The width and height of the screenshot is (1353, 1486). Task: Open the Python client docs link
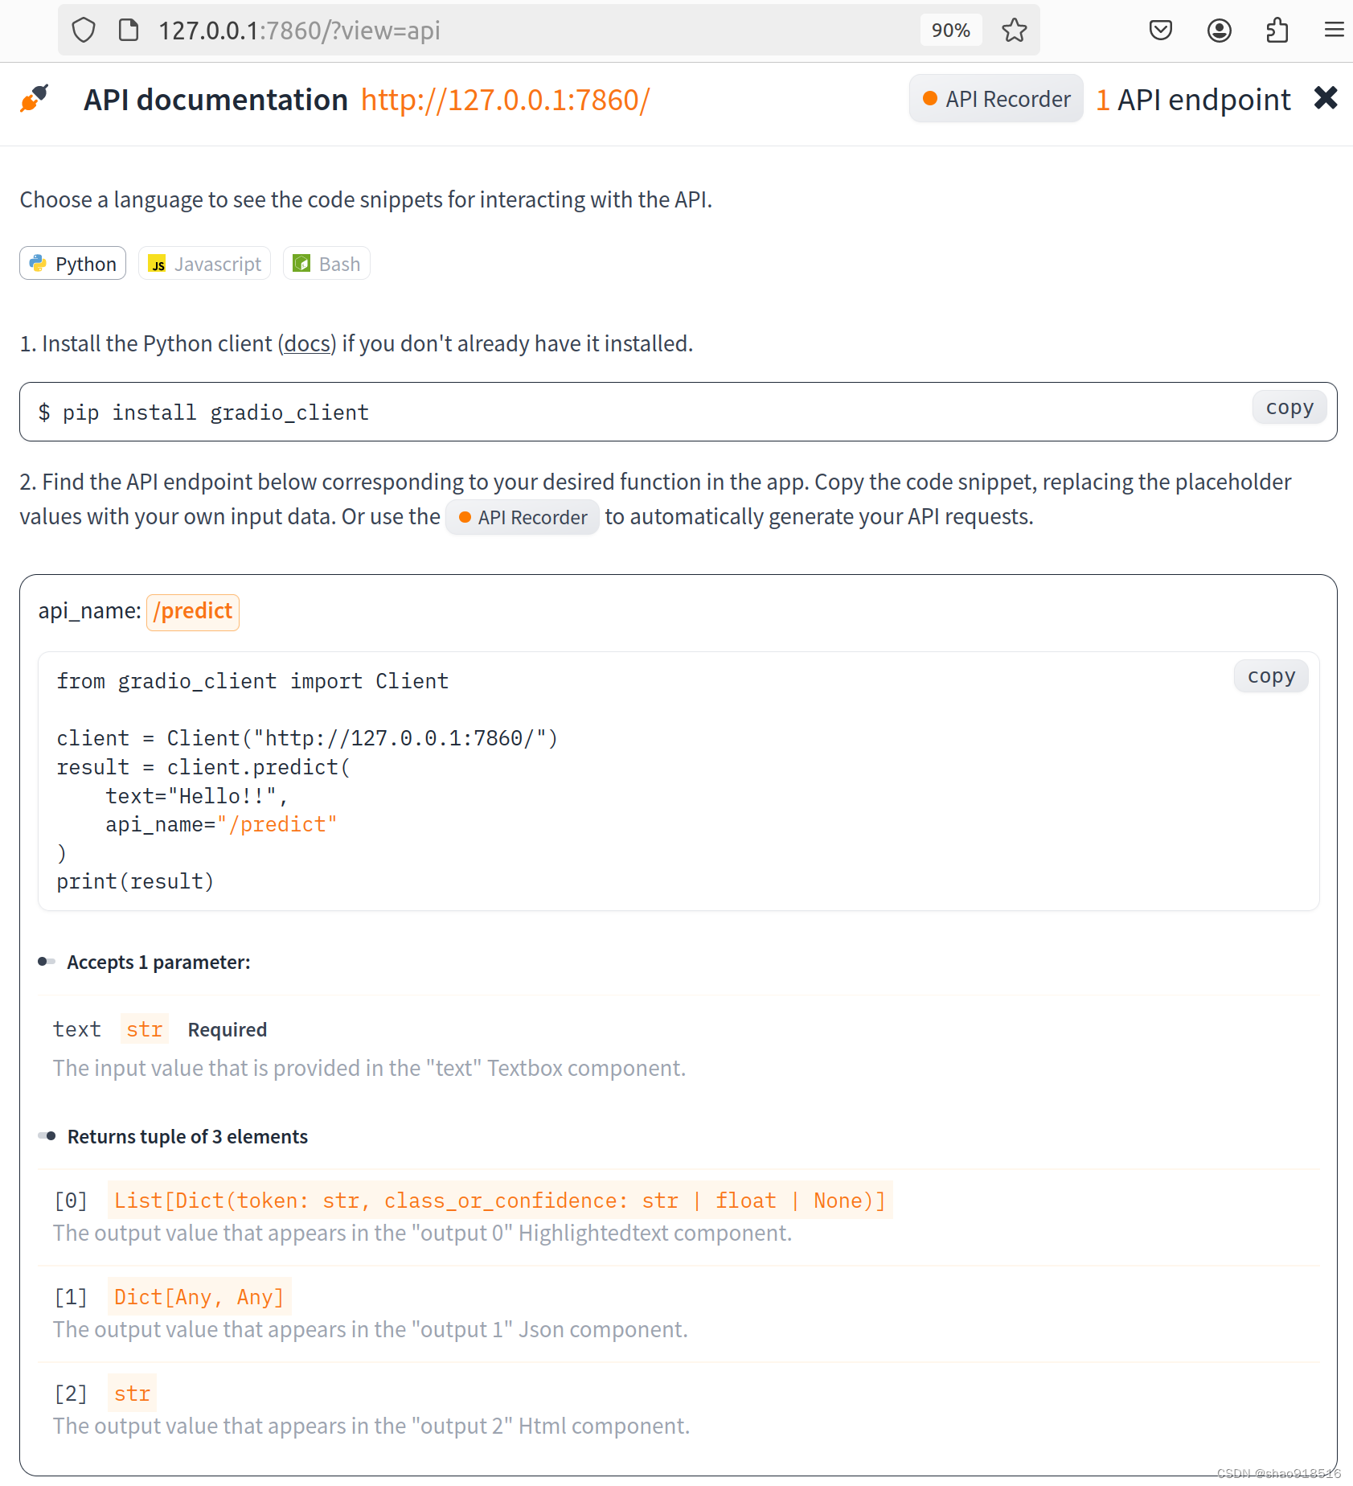(307, 344)
